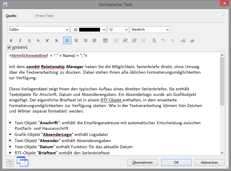Open the font color dropdown
This screenshot has width=231, height=171.
(104, 30)
